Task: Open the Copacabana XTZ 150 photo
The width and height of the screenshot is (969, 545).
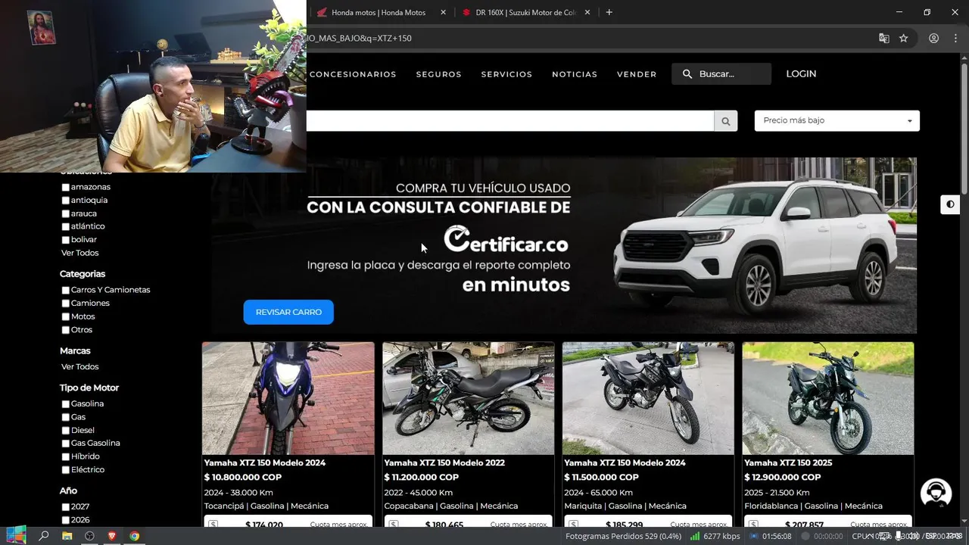Action: [x=469, y=398]
